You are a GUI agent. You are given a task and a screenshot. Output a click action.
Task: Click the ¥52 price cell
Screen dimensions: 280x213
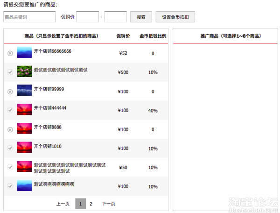[x=123, y=53]
